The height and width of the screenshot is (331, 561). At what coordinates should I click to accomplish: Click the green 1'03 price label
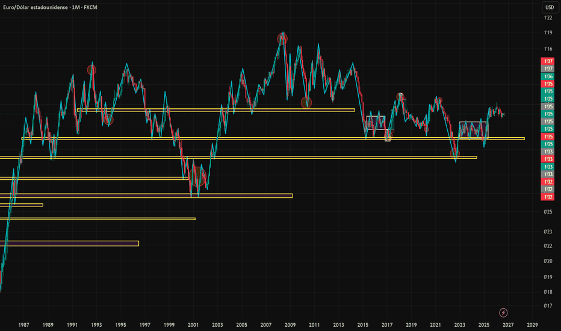tap(548, 167)
